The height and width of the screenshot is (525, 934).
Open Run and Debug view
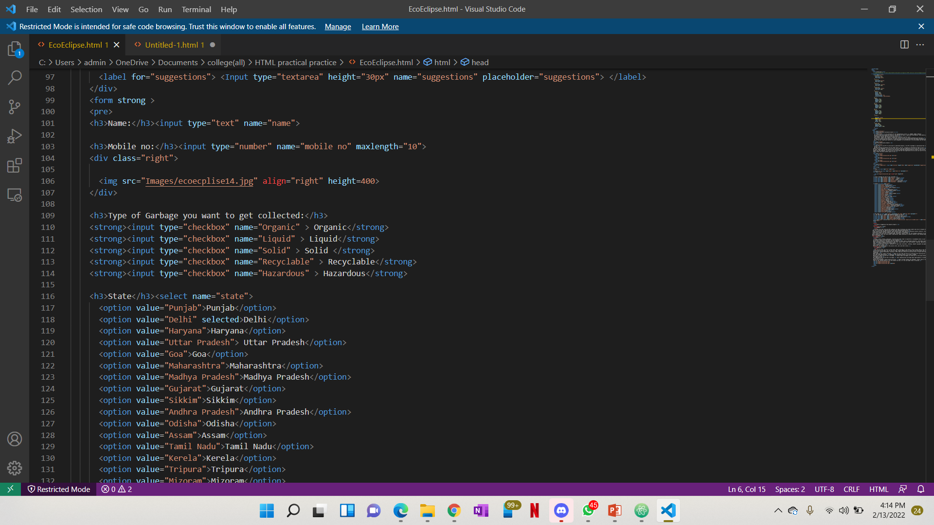coord(15,136)
